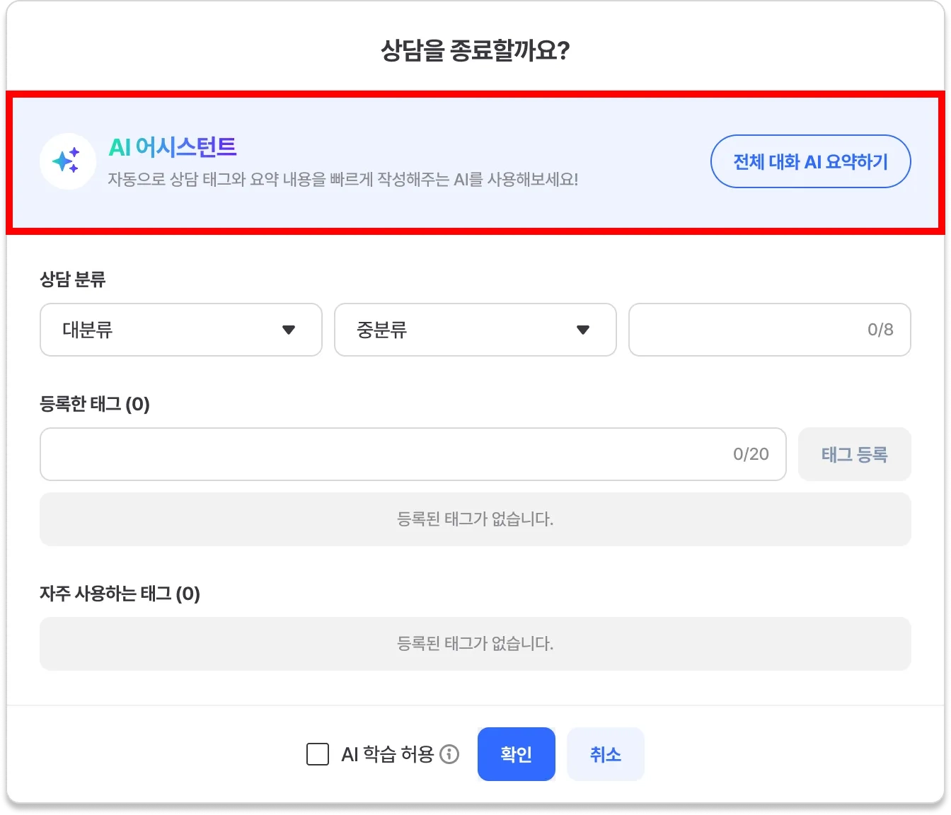
Task: Click the info icon beside AI 학습 허용
Action: point(449,754)
